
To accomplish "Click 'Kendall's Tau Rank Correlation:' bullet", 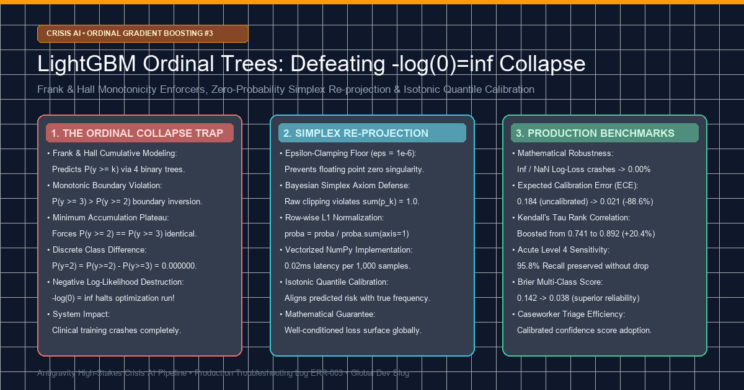I will tap(571, 217).
